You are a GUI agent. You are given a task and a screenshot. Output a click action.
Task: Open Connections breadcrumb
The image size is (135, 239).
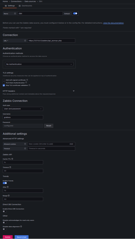point(16,1)
